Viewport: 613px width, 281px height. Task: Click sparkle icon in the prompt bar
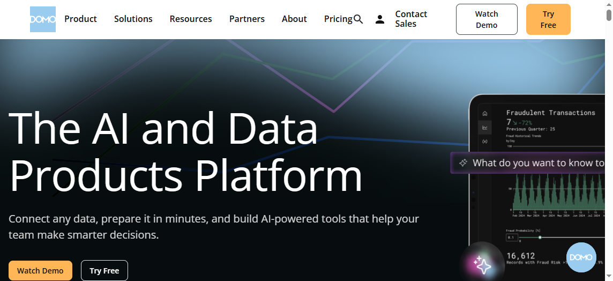pyautogui.click(x=463, y=163)
